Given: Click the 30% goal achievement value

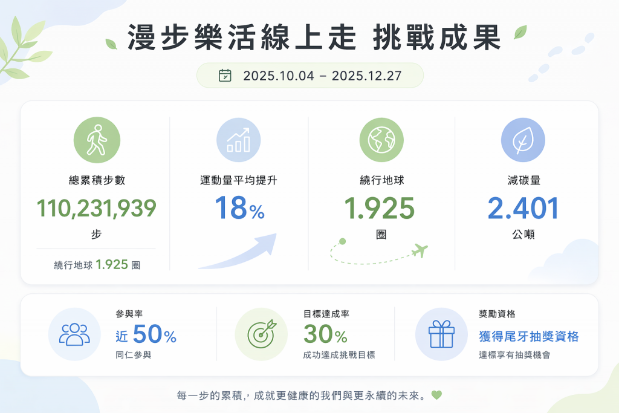Looking at the screenshot, I should click(325, 334).
